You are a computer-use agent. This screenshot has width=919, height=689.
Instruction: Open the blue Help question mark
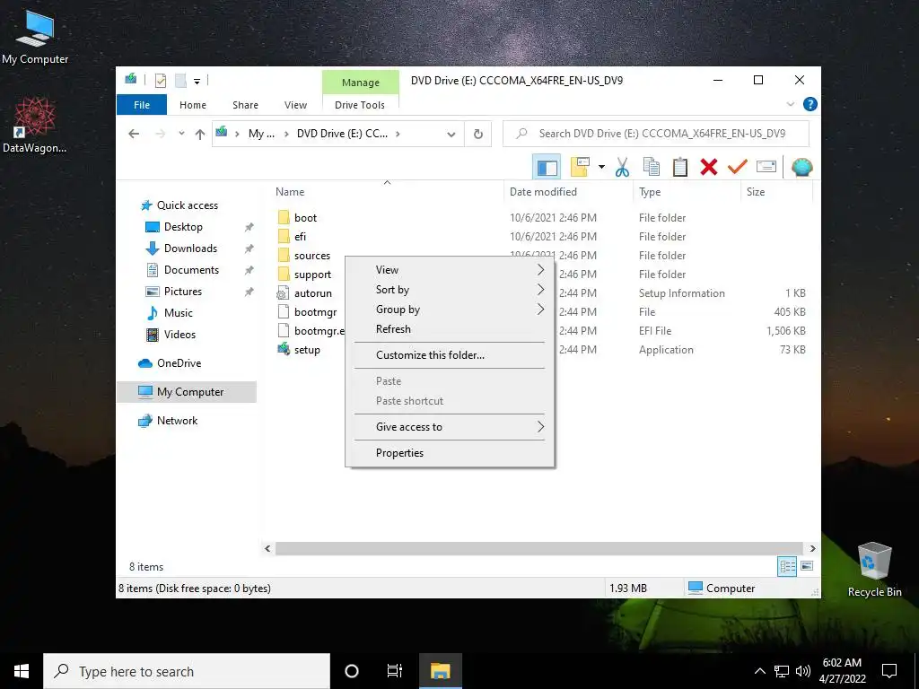tap(810, 104)
